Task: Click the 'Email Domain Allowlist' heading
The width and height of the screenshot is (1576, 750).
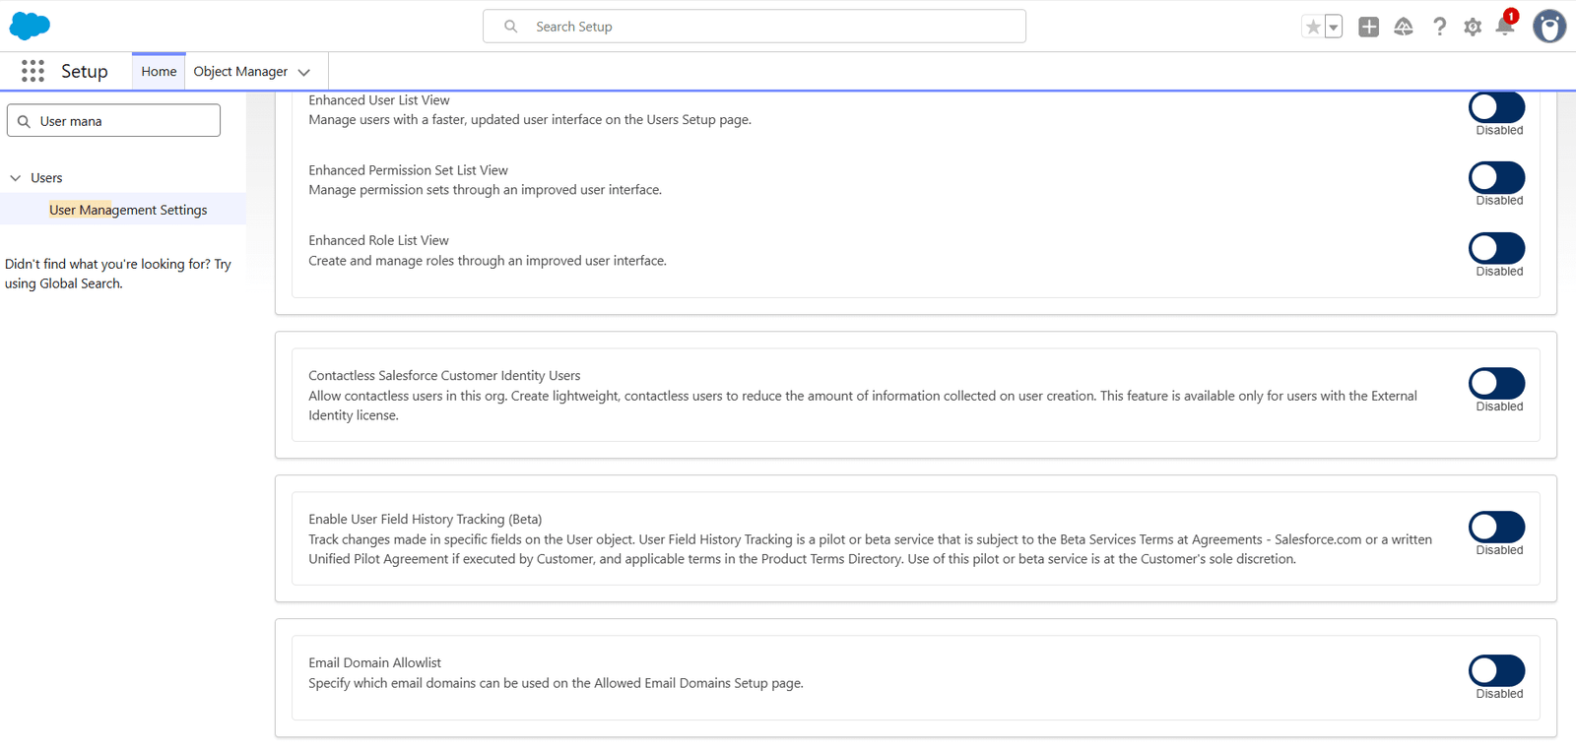Action: coord(375,662)
